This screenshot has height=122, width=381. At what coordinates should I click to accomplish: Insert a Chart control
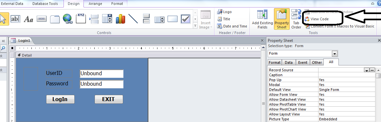pyautogui.click(x=120, y=19)
